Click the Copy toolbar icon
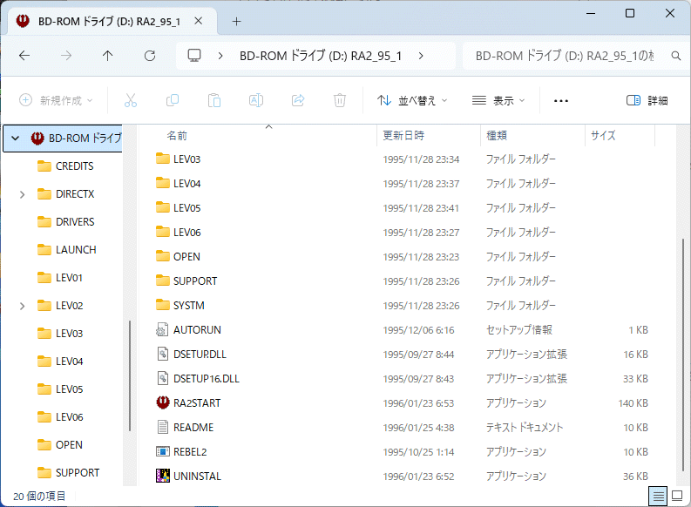Image resolution: width=691 pixels, height=507 pixels. tap(173, 100)
